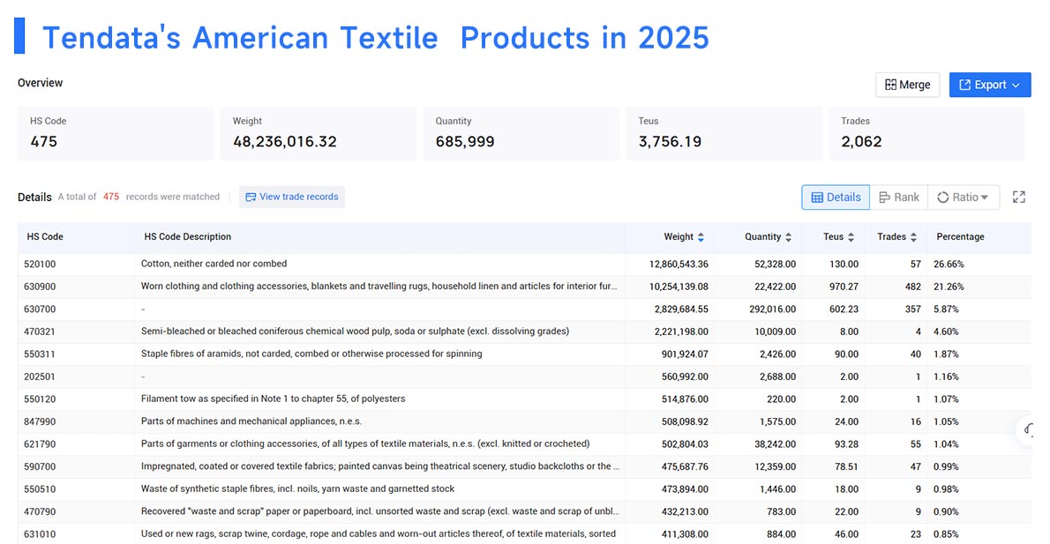
Task: Click HS Code 520100 cell
Action: pyautogui.click(x=41, y=265)
